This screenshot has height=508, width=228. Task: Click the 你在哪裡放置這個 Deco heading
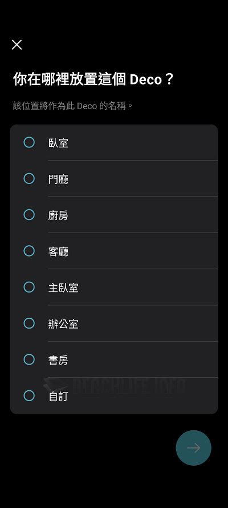click(x=93, y=79)
